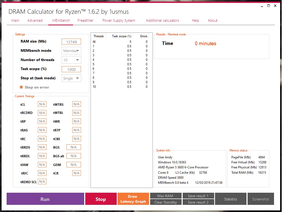The width and height of the screenshot is (305, 212).
Task: Click the Free Physical (Mb) value 12813
Action: [262, 167]
